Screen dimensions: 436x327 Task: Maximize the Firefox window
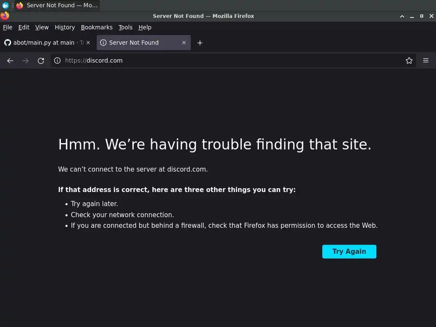coord(422,16)
